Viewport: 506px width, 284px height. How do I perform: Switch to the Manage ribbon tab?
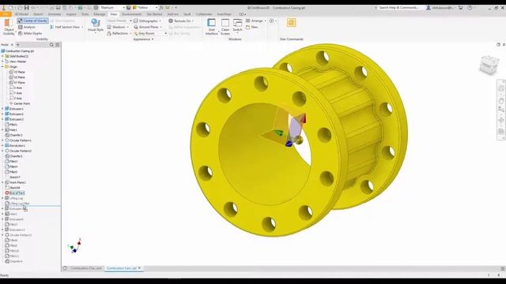100,14
